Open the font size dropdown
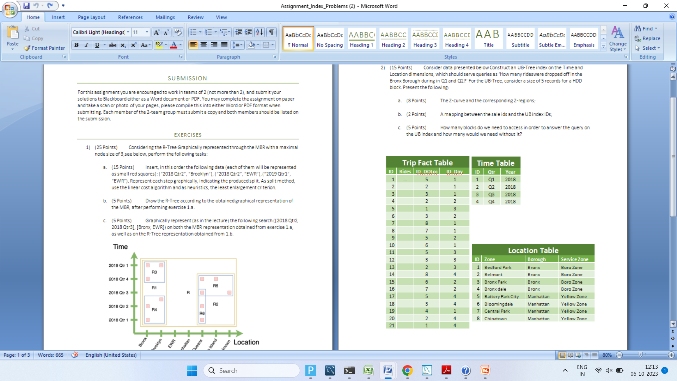Screen dimensions: 677x381 pyautogui.click(x=147, y=32)
